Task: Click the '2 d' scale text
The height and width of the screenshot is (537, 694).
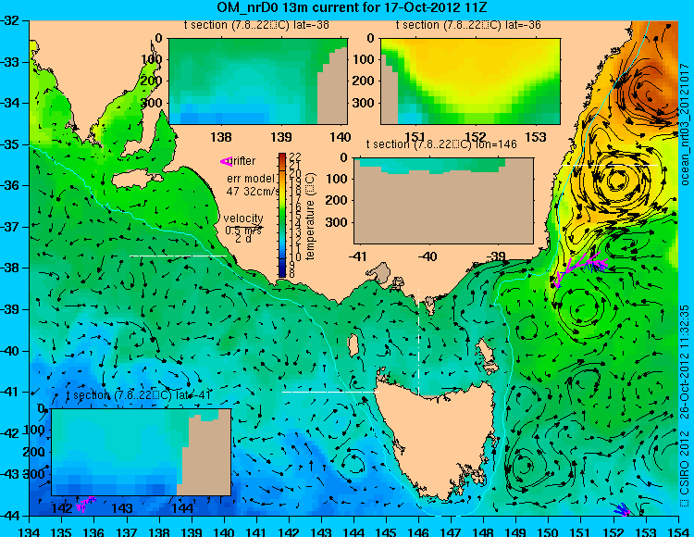Action: [x=244, y=240]
